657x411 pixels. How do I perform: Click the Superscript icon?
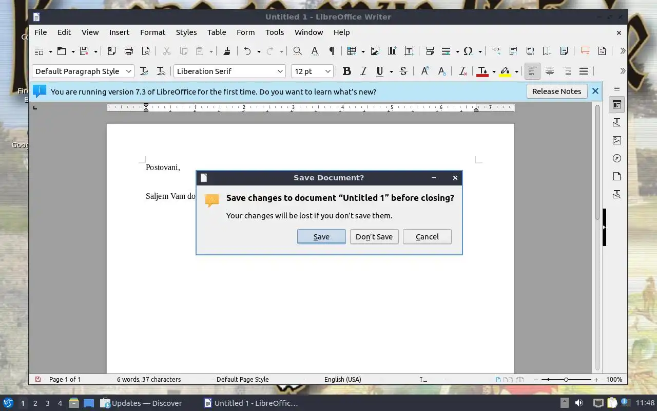coord(424,71)
